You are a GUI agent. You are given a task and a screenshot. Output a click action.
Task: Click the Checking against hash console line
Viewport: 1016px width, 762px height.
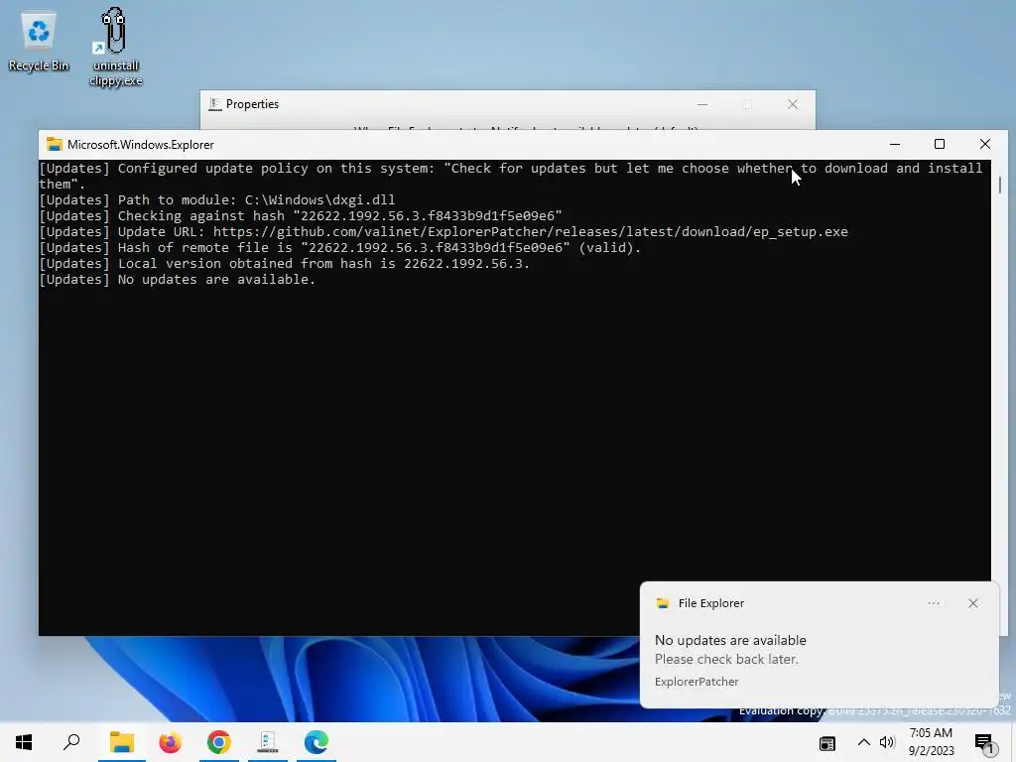[300, 215]
